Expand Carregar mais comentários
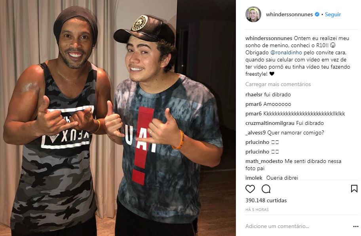The height and width of the screenshot is (236, 361). tap(278, 84)
